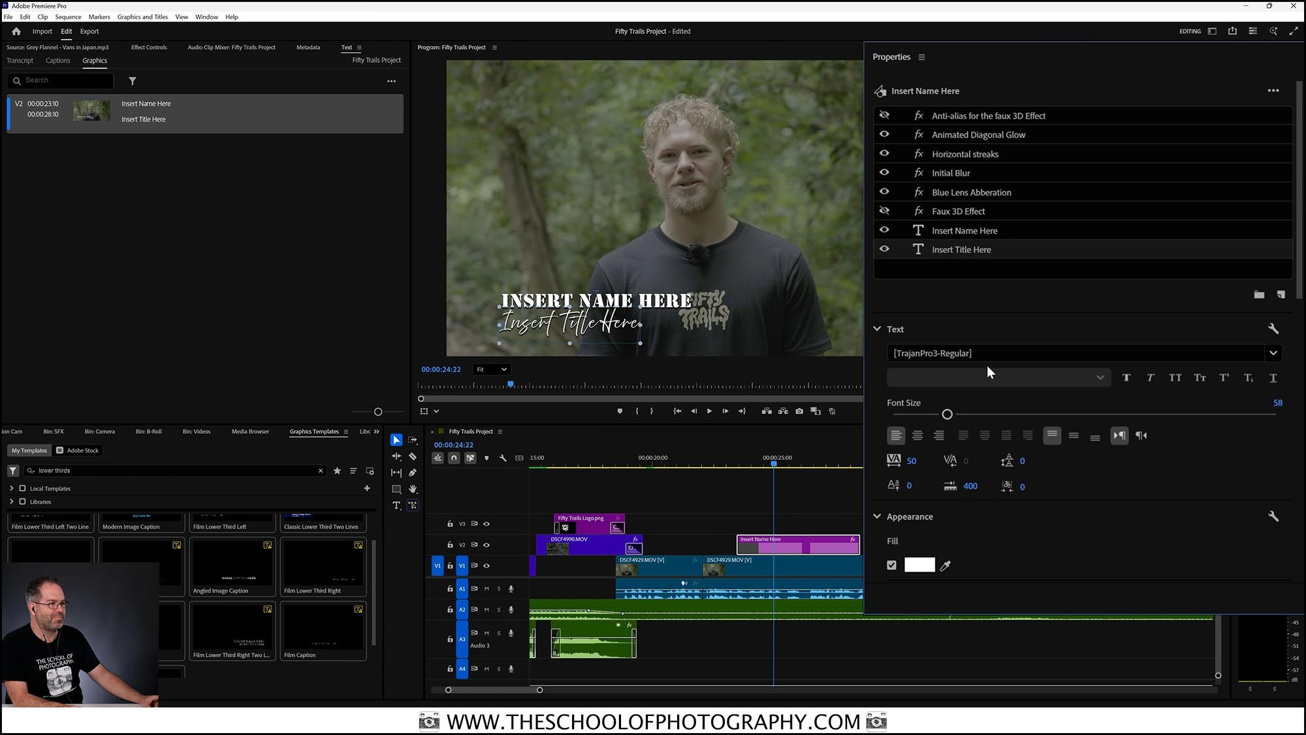Select the Hand tool

click(x=413, y=489)
